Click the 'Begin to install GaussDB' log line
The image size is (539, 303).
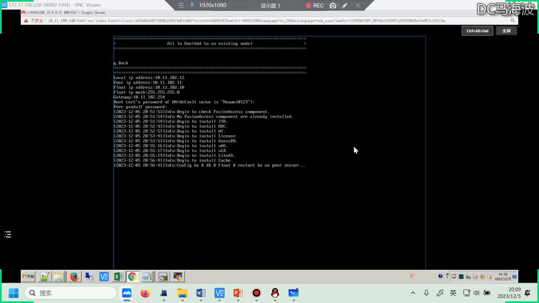(x=176, y=141)
